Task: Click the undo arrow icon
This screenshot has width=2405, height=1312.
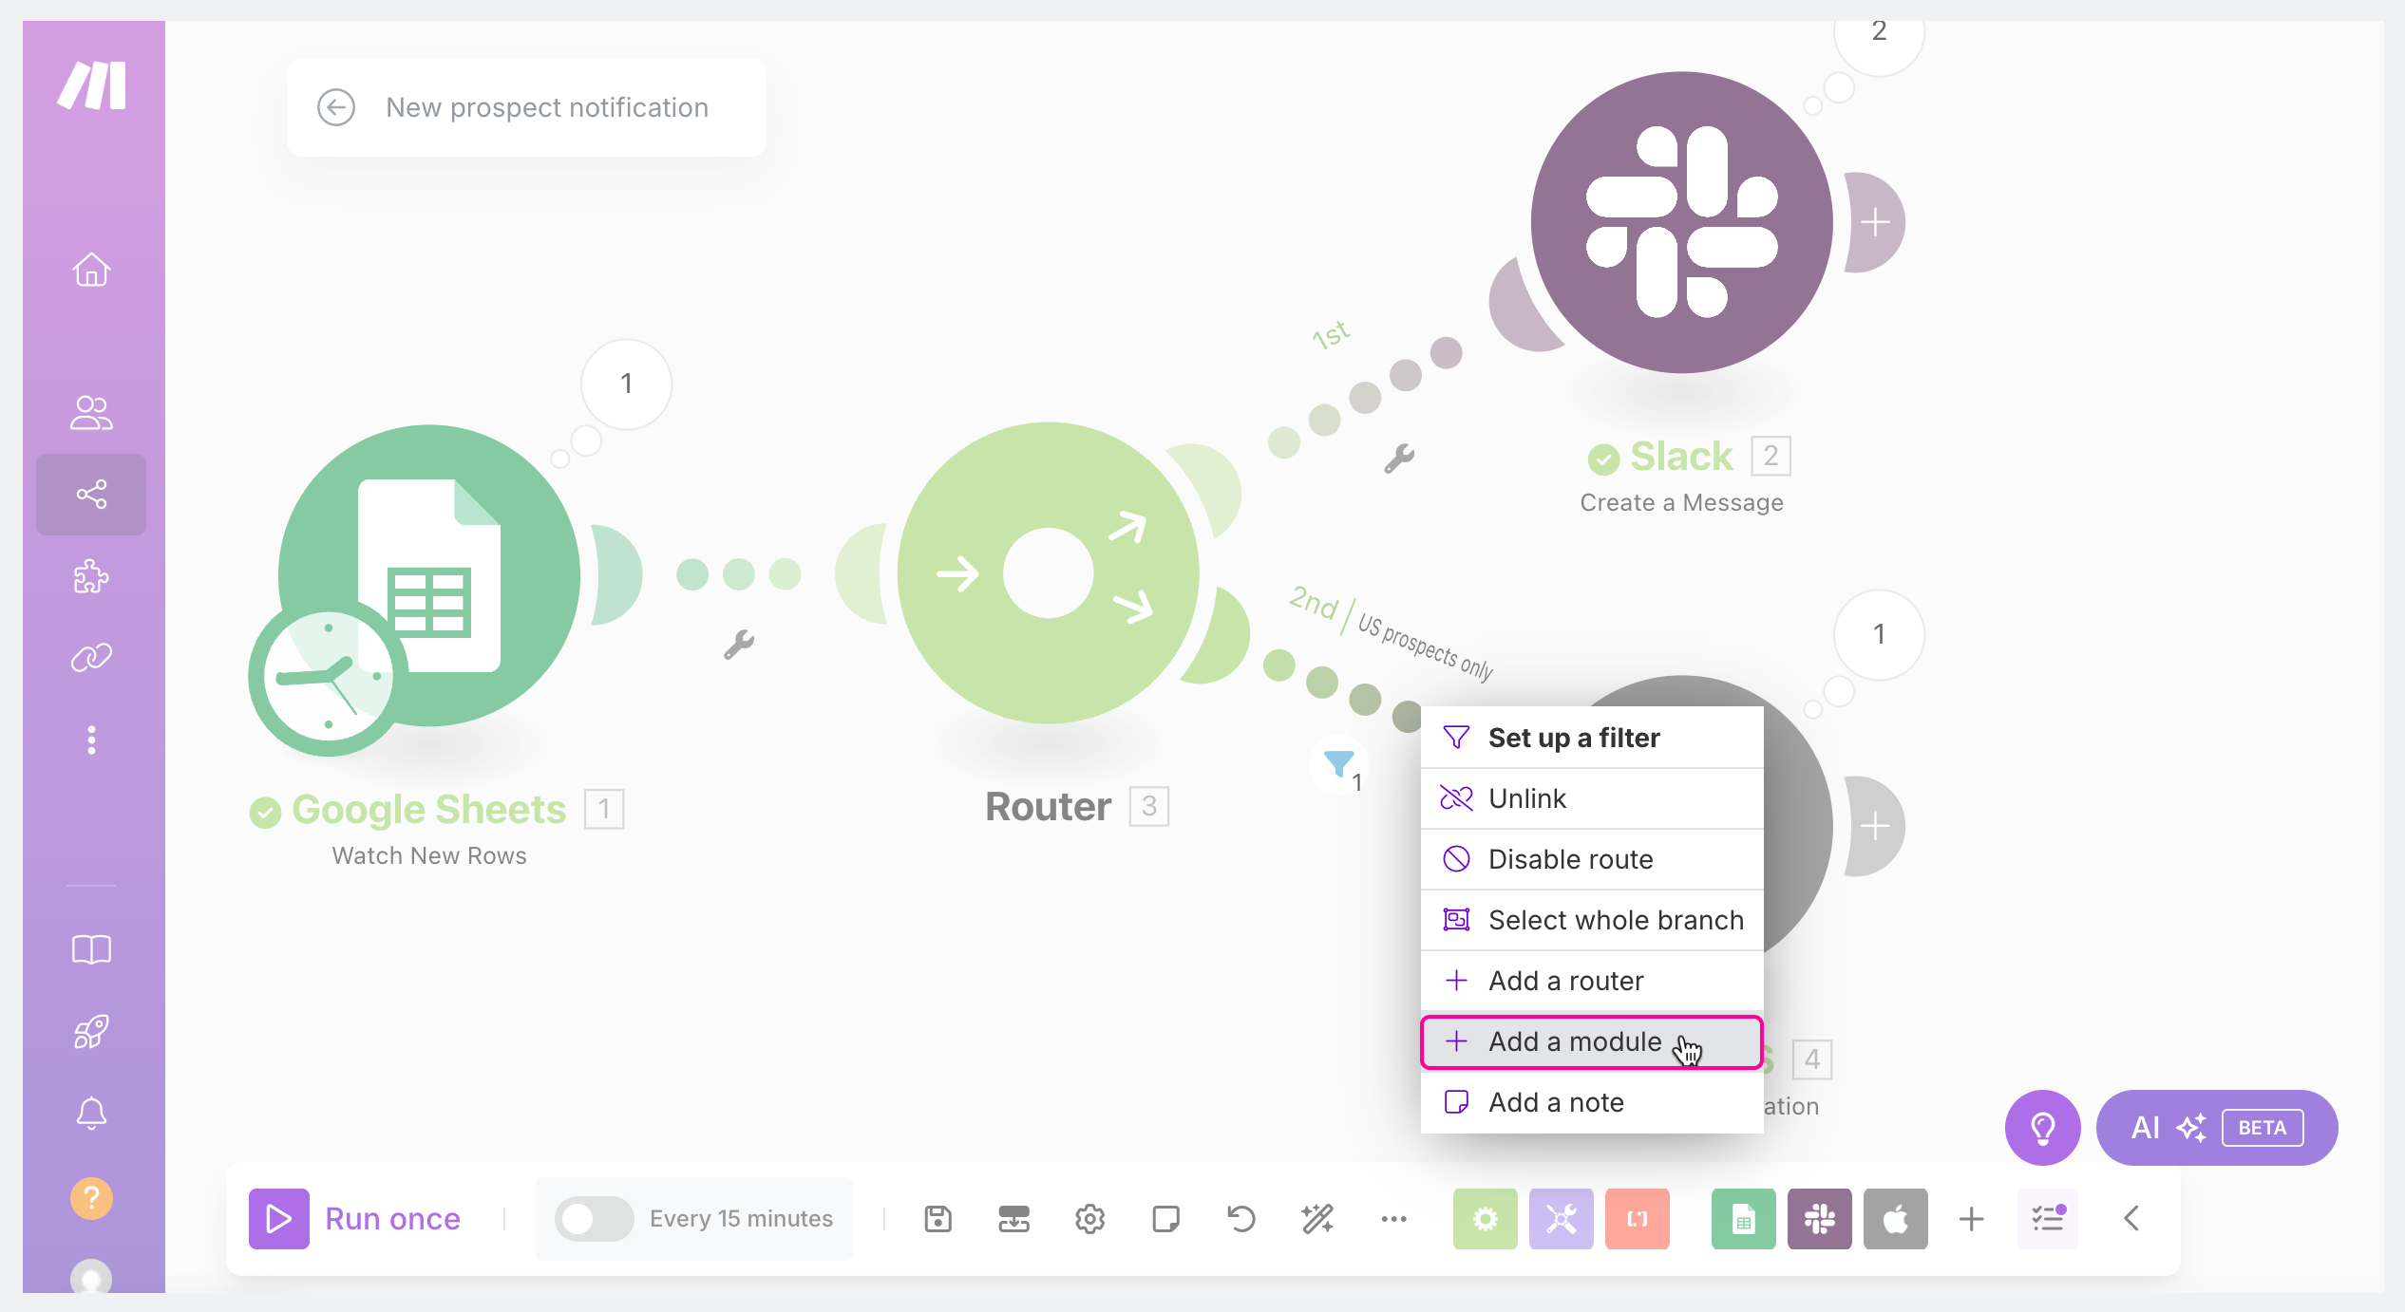Action: click(x=1241, y=1219)
